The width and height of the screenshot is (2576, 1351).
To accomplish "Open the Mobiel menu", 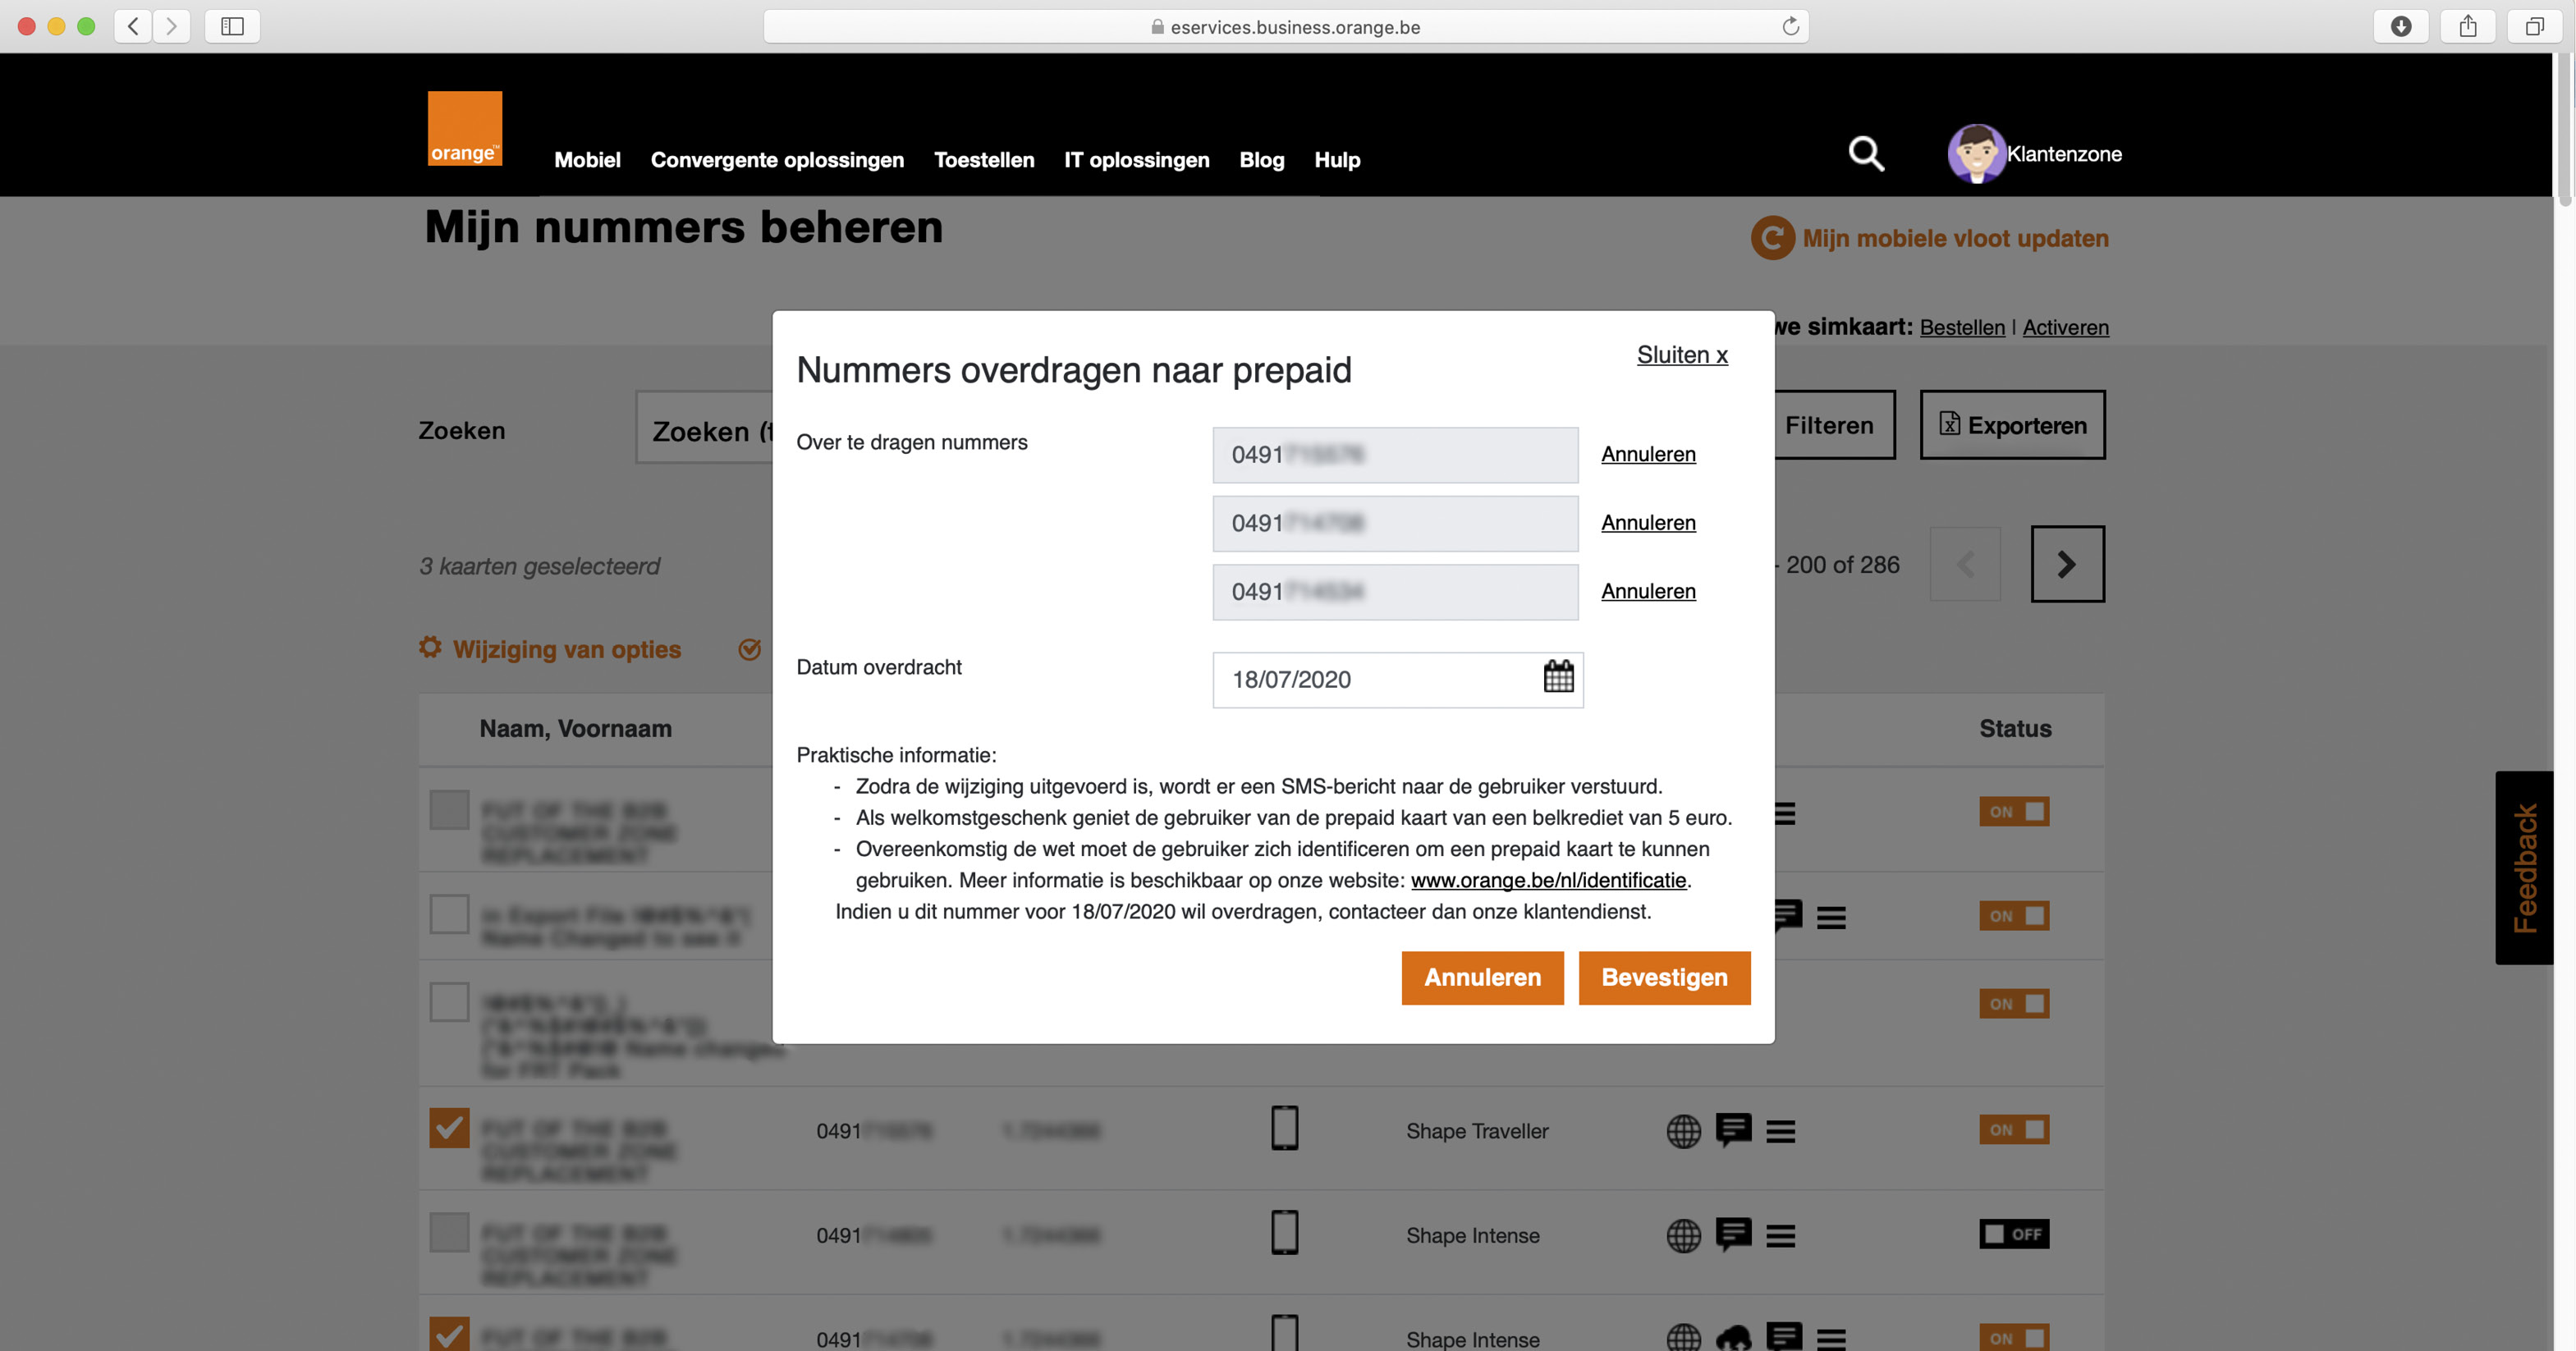I will [x=587, y=160].
